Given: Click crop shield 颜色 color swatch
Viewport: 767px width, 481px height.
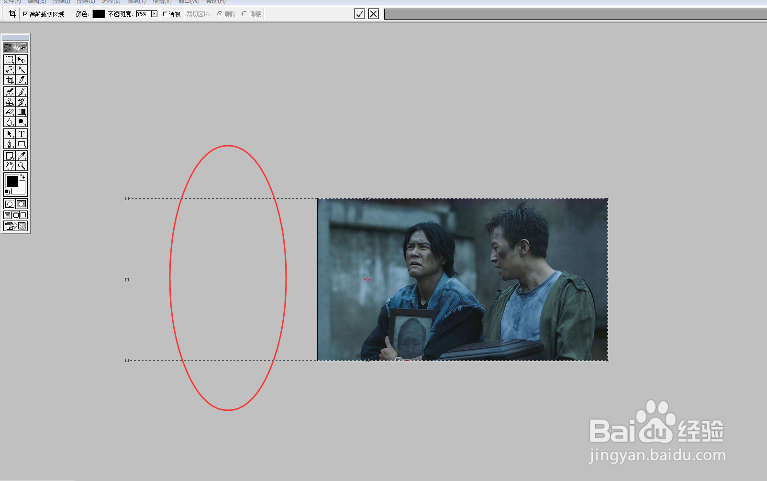Looking at the screenshot, I should point(99,14).
